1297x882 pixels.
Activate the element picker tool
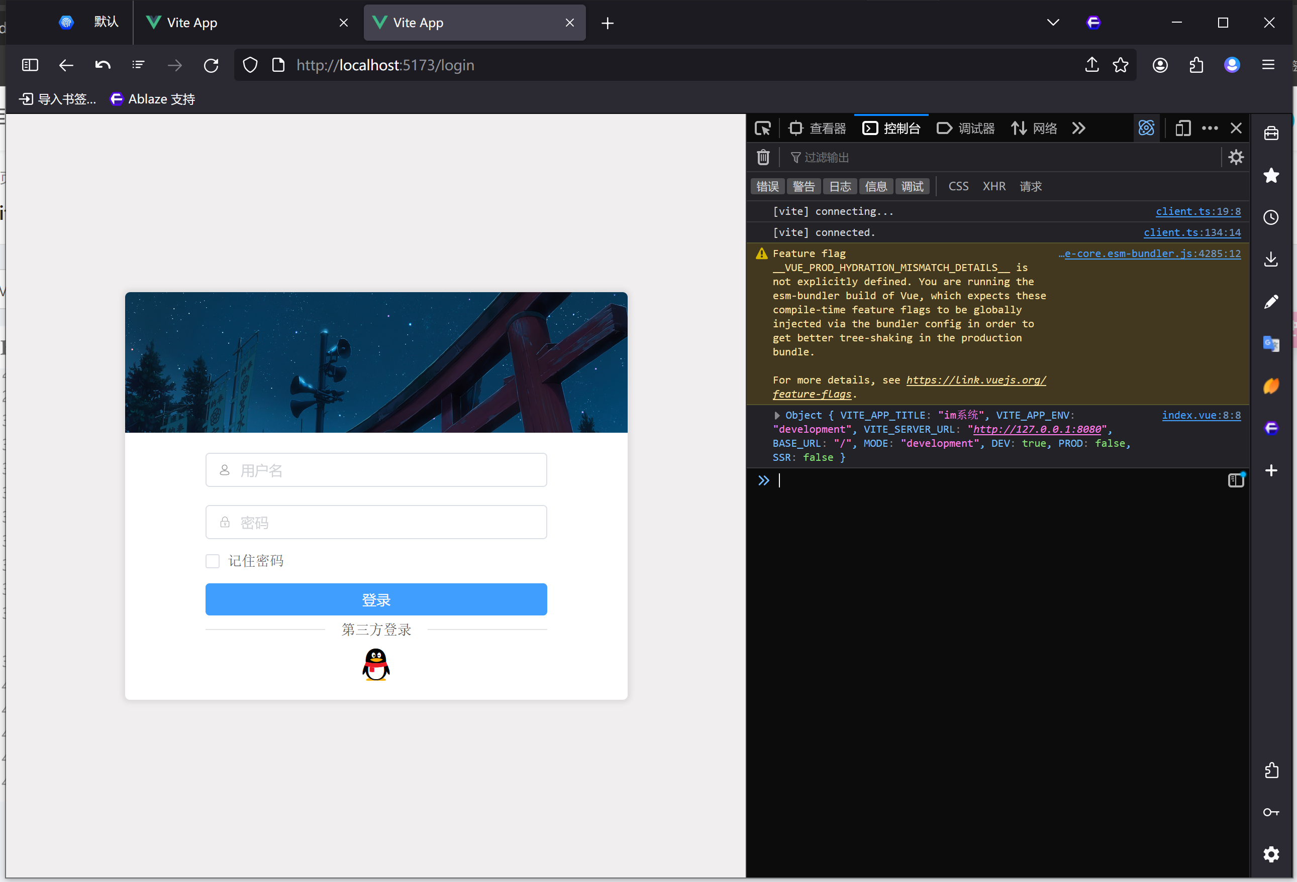click(x=762, y=128)
